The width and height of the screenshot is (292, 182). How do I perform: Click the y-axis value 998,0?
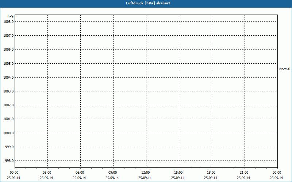point(9,161)
